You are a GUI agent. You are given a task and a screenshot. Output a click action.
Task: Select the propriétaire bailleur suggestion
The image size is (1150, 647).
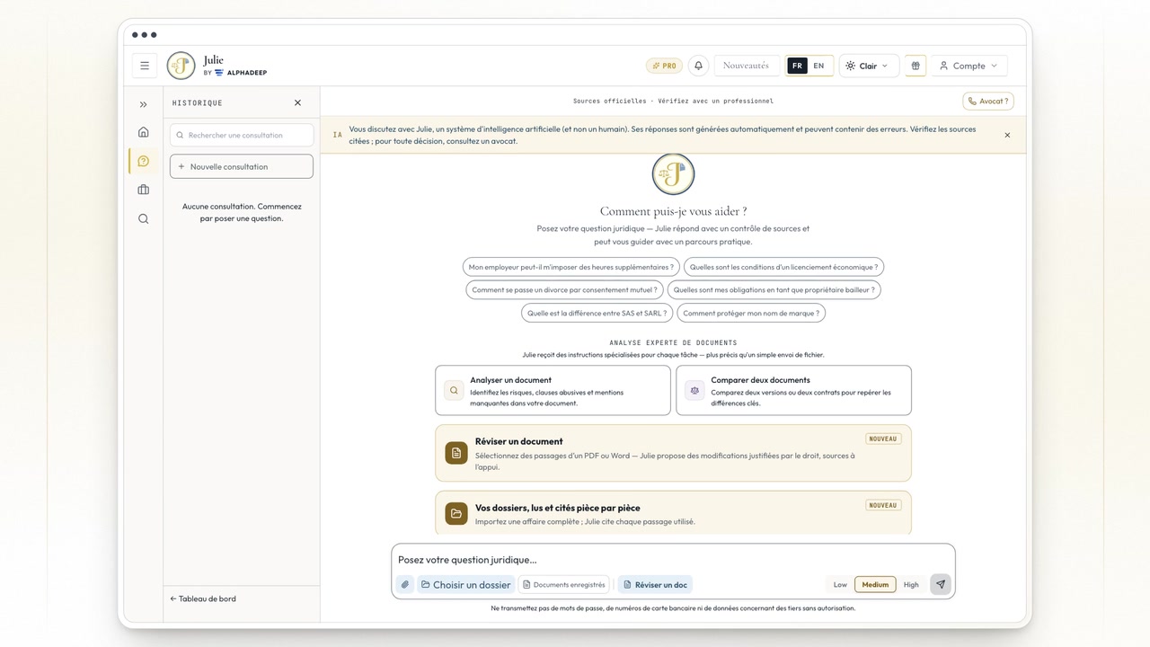774,290
